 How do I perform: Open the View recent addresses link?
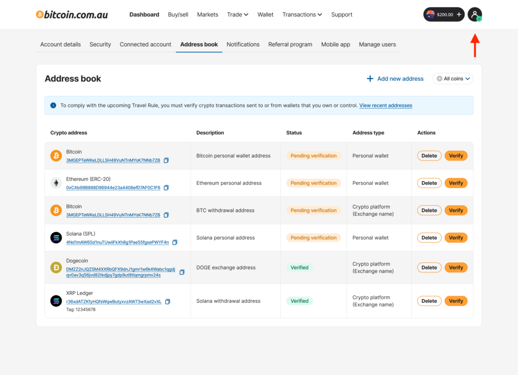pyautogui.click(x=385, y=105)
